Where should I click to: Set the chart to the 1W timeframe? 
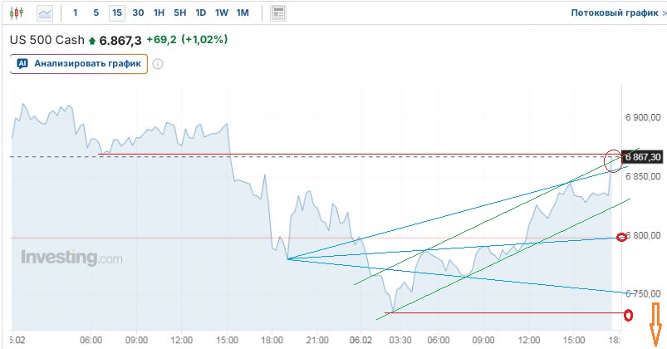coord(221,13)
